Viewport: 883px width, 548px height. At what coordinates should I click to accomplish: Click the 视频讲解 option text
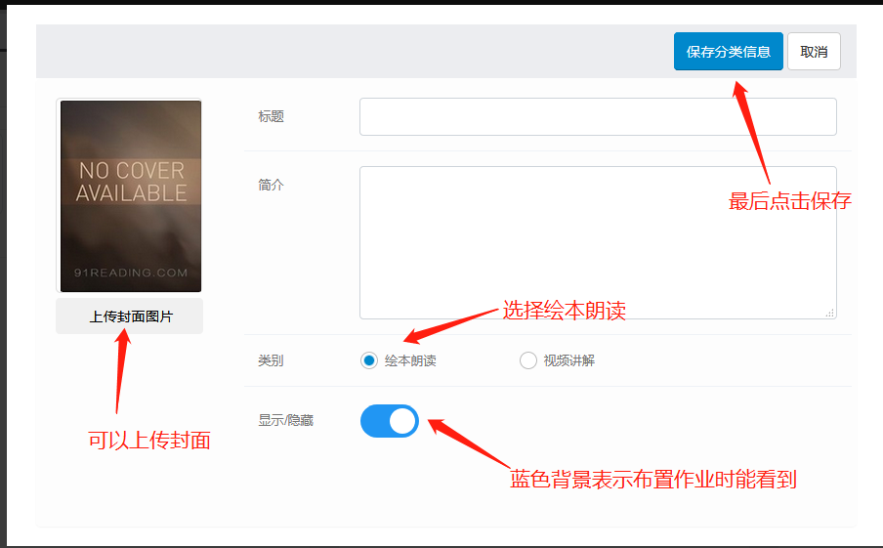tap(568, 360)
